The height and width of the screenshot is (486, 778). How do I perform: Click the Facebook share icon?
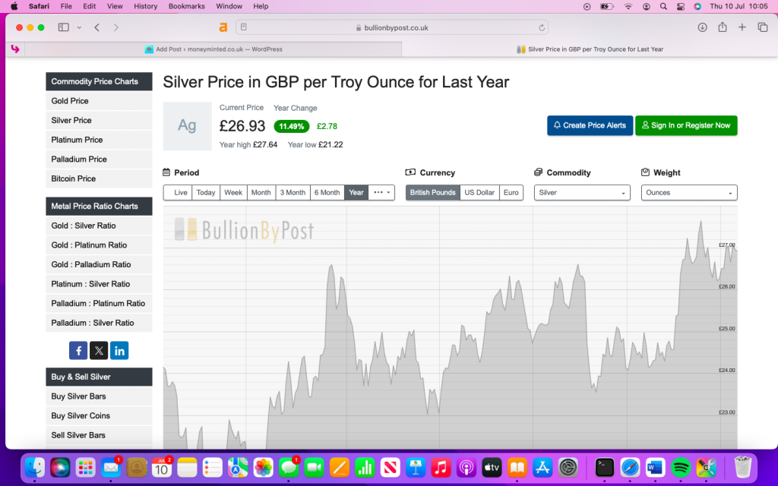click(x=78, y=350)
